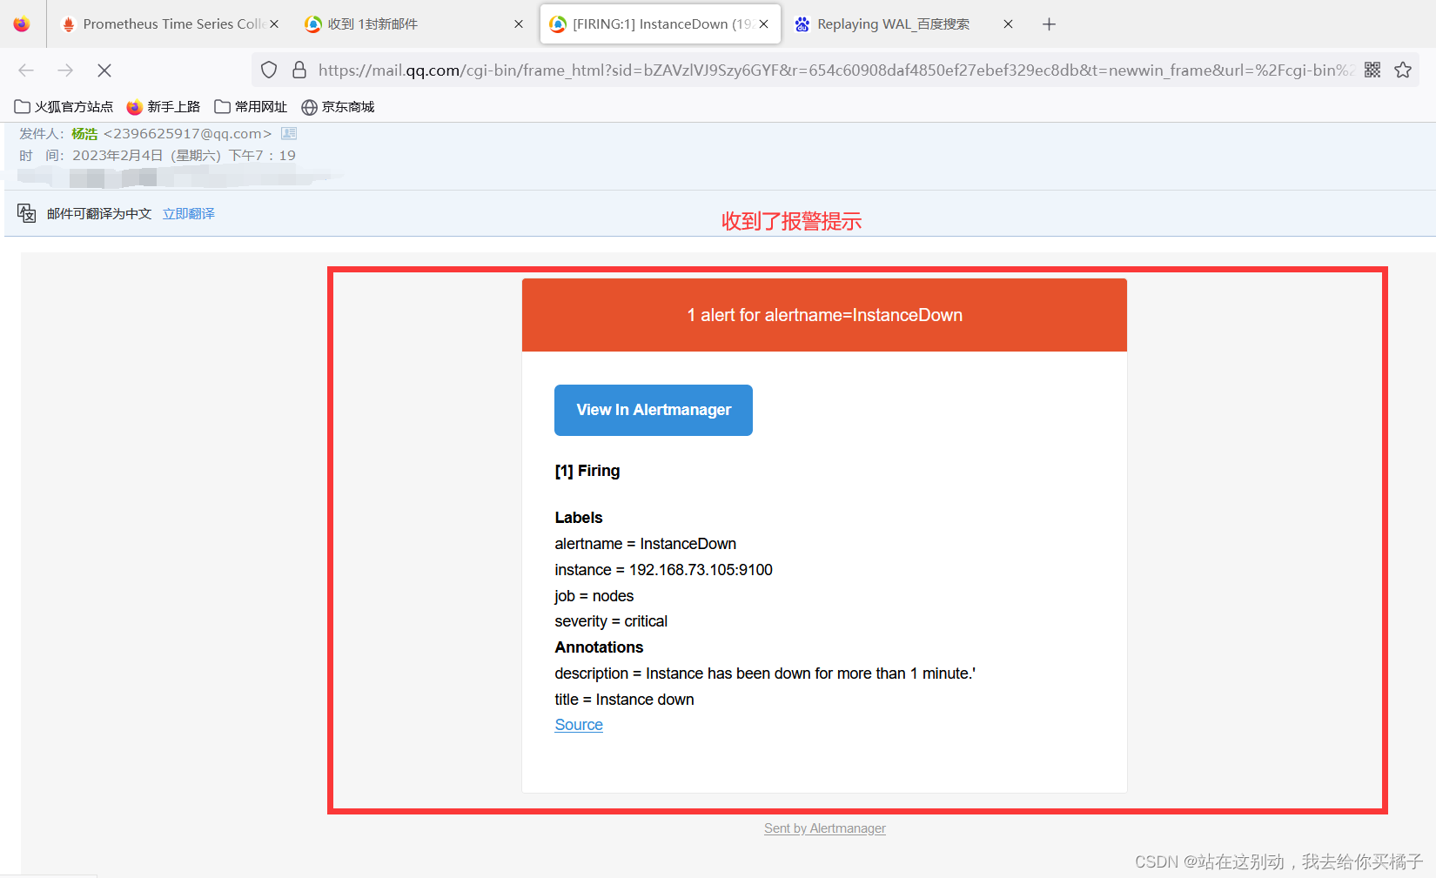Viewport: 1436px width, 878px height.
Task: Click the globe icon of the 京东商城 bookmark
Action: click(309, 106)
